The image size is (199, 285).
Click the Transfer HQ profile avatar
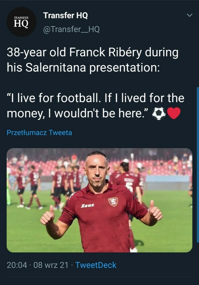coord(21,22)
